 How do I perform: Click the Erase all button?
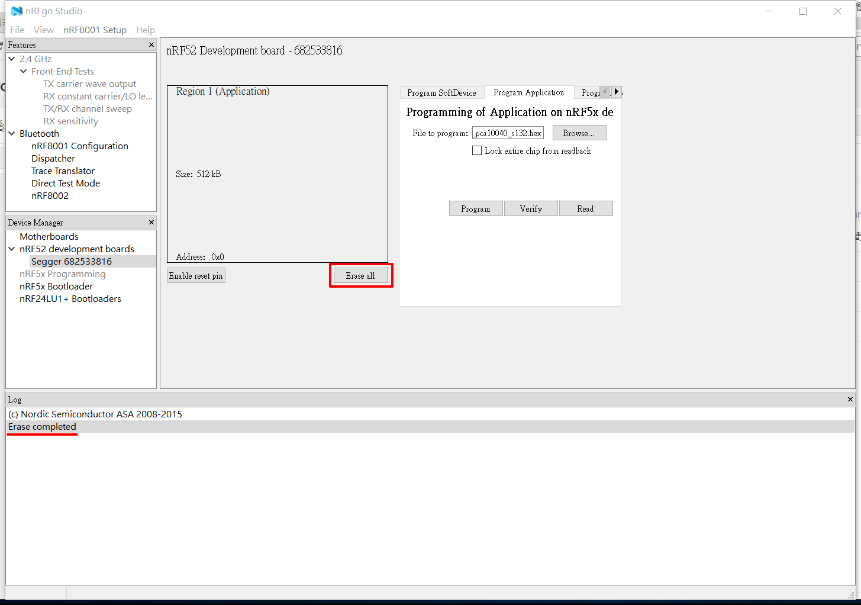point(361,275)
